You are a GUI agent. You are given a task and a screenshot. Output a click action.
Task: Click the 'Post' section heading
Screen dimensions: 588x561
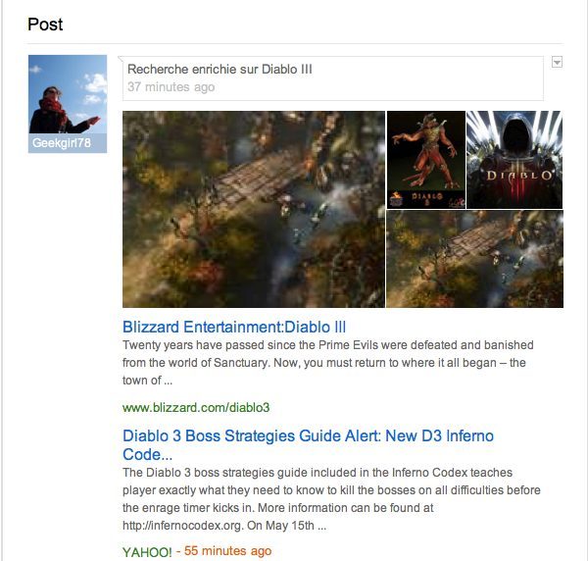click(x=45, y=25)
